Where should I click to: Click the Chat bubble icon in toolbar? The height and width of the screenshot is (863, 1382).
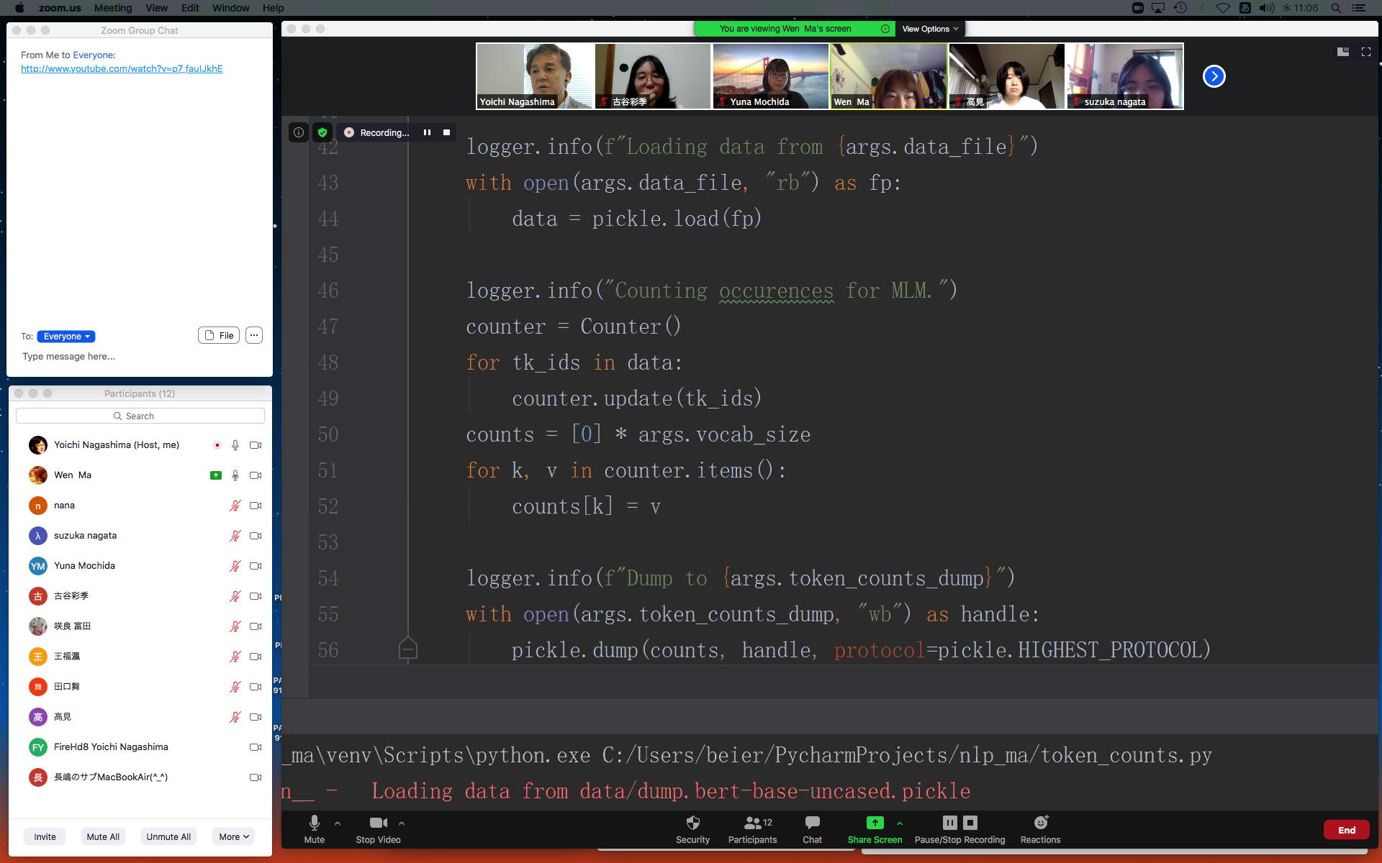812,823
